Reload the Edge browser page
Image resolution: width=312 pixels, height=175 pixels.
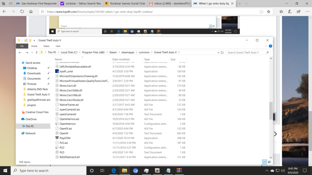[x=22, y=12]
